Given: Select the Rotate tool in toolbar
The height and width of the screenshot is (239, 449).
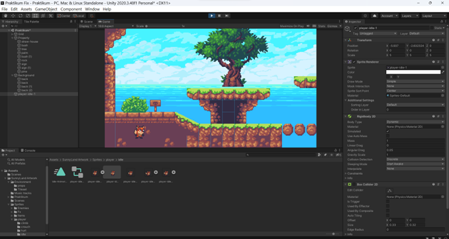Looking at the screenshot, I should pyautogui.click(x=21, y=16).
